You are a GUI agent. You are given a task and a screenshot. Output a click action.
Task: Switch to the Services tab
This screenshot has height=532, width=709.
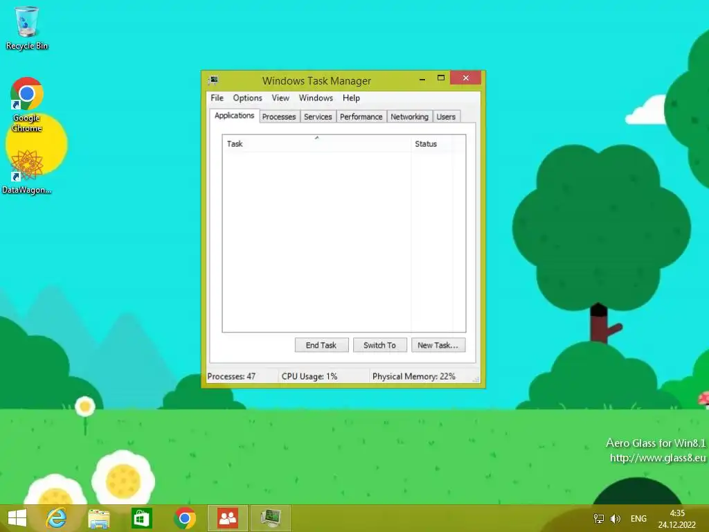(x=318, y=116)
